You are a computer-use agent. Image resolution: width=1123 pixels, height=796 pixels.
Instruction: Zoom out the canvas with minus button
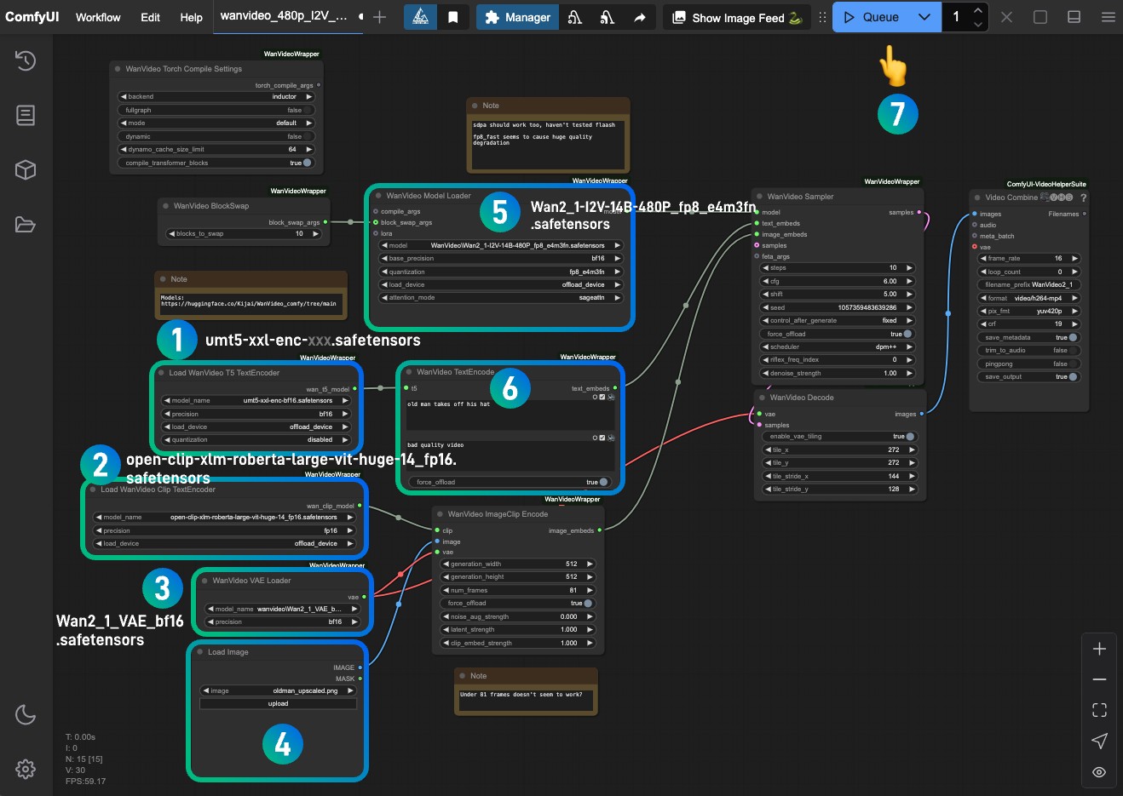pyautogui.click(x=1099, y=679)
